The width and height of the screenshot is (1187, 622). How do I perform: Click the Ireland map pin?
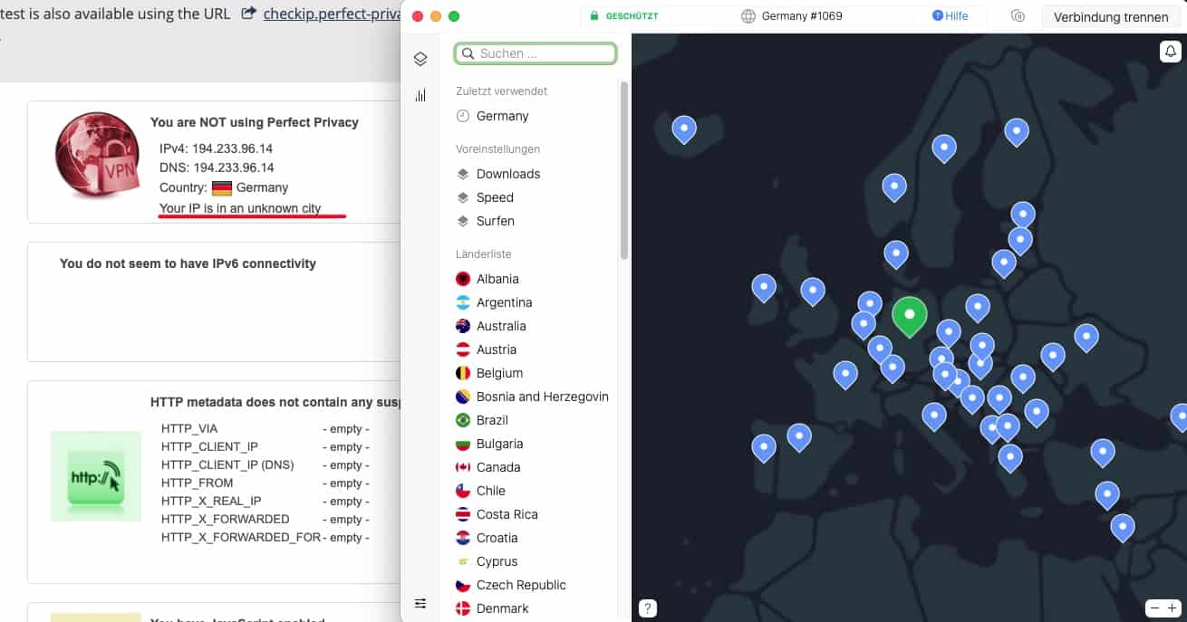point(764,287)
